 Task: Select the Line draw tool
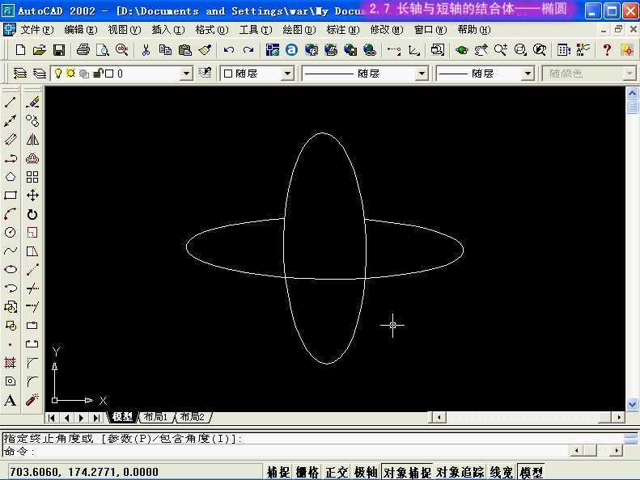coord(11,102)
